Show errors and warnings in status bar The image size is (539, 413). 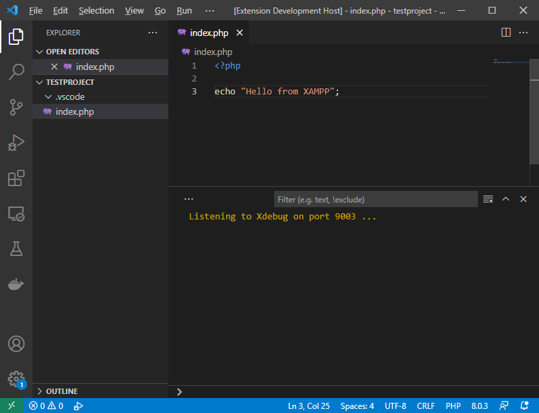46,406
